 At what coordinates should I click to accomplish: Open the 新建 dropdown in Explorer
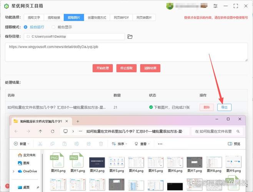[x=22, y=144]
